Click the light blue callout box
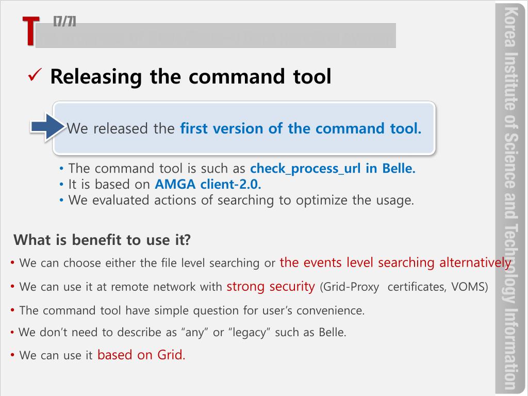The height and width of the screenshot is (396, 528). (244, 128)
